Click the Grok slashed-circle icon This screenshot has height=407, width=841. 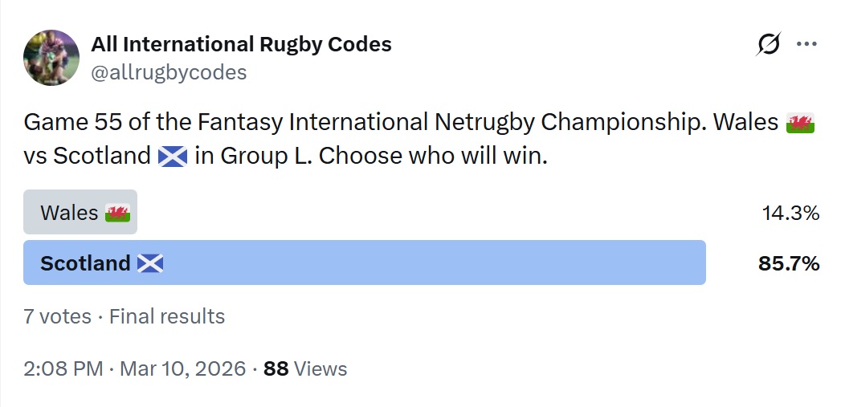coord(768,44)
